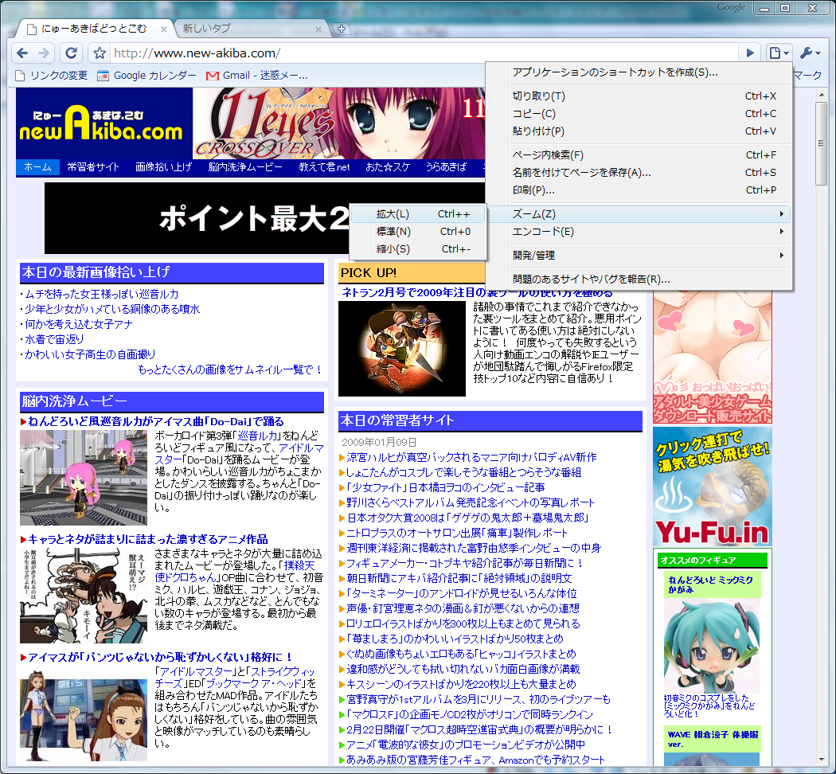Open the wrench settings menu icon

point(811,53)
